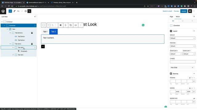Close the List View panel
The image size is (197, 110).
[x=35, y=16]
